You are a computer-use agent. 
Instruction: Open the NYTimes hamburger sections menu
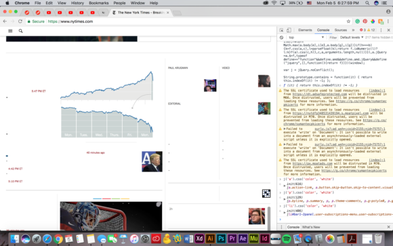tap(10, 31)
